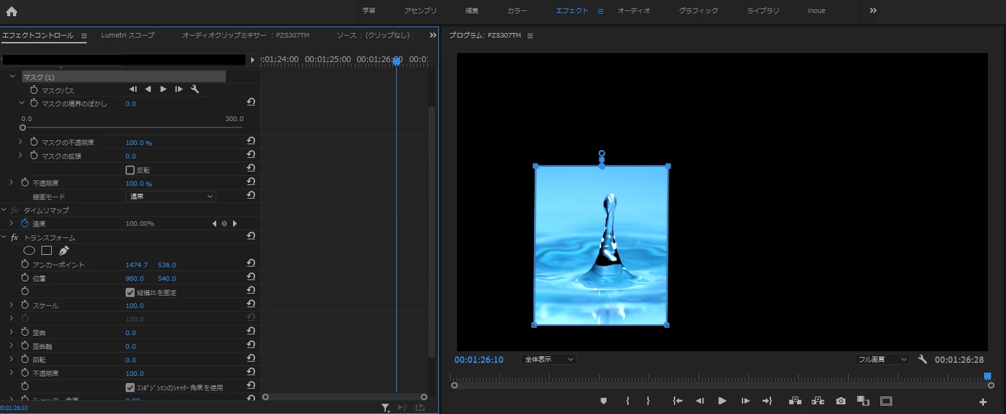Click effect controls timeline playhead
The image size is (1006, 414).
(396, 61)
